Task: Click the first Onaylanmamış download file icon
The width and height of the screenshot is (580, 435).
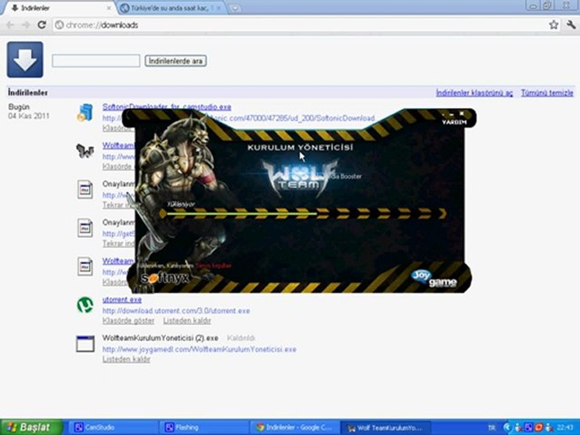Action: pyautogui.click(x=85, y=190)
